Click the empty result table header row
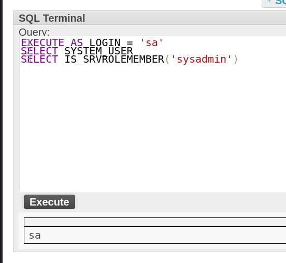Viewport: 286px width, 263px height. tap(155, 222)
